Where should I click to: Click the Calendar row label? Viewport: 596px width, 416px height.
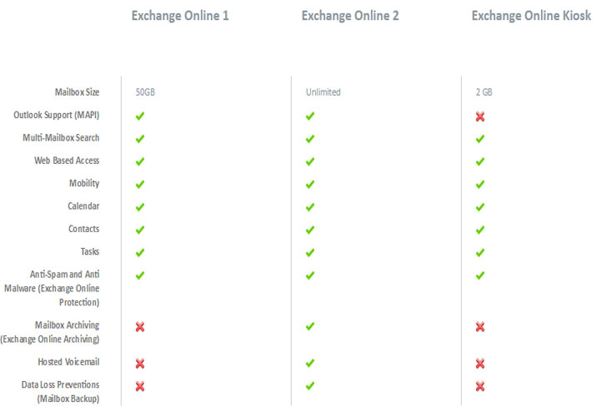pyautogui.click(x=83, y=206)
